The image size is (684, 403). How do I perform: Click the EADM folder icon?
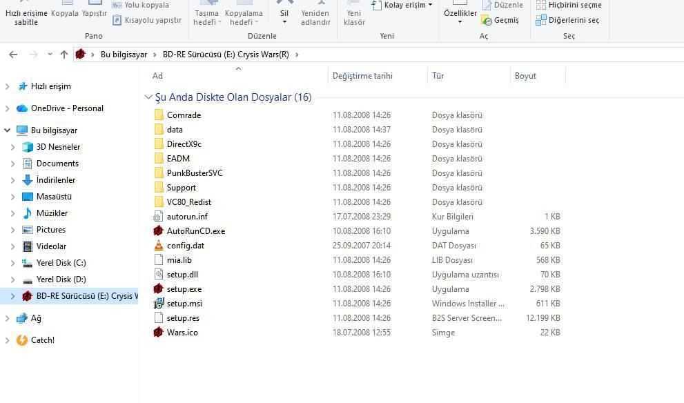coord(159,158)
